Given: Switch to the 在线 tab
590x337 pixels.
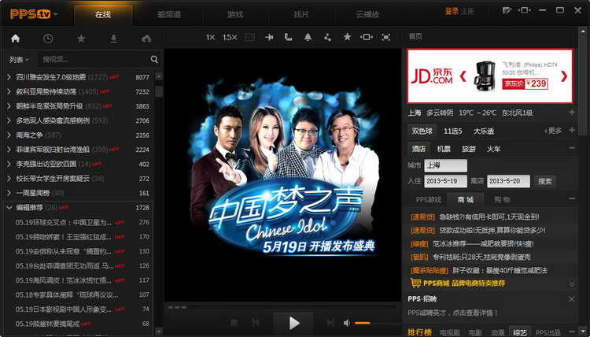Looking at the screenshot, I should [x=103, y=15].
